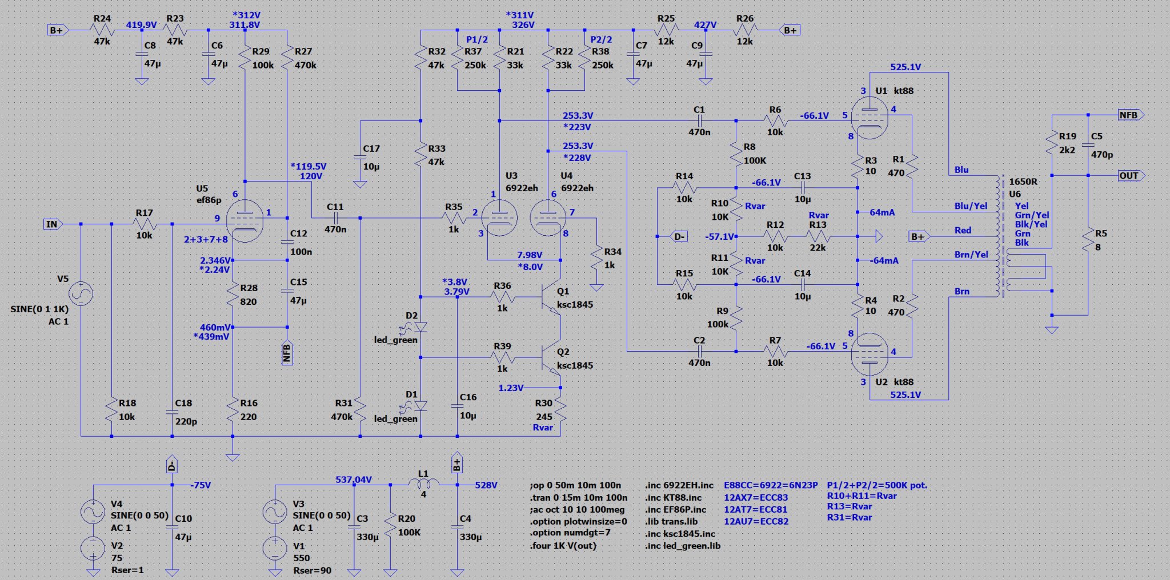Click the '419.9V' voltage label
This screenshot has height=580, width=1170.
[141, 25]
